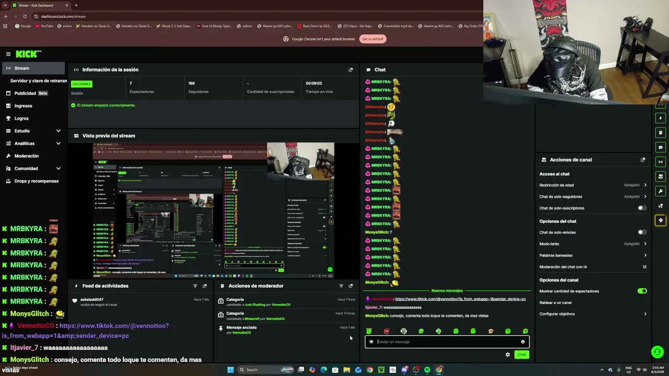669x376 pixels.
Task: Filter the Acciones de moderador list
Action: pyautogui.click(x=341, y=286)
